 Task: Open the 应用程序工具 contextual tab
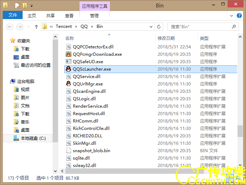click(95, 6)
